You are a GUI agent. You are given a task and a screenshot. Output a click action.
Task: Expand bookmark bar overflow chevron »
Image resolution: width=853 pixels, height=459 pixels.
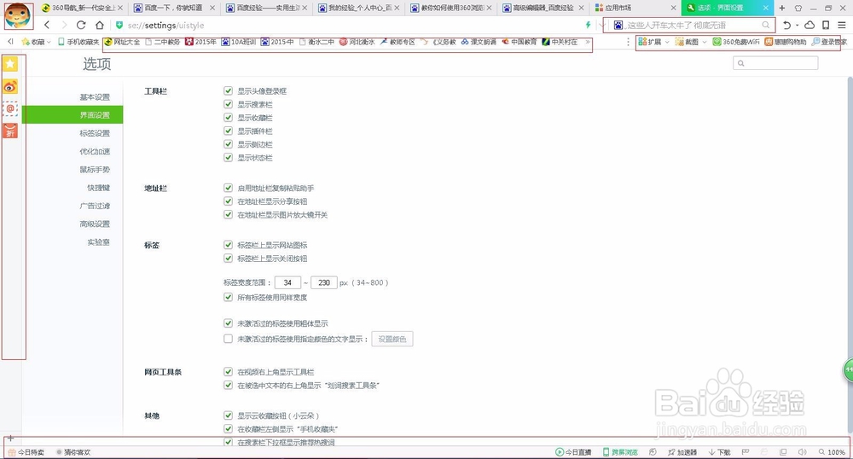(x=588, y=42)
